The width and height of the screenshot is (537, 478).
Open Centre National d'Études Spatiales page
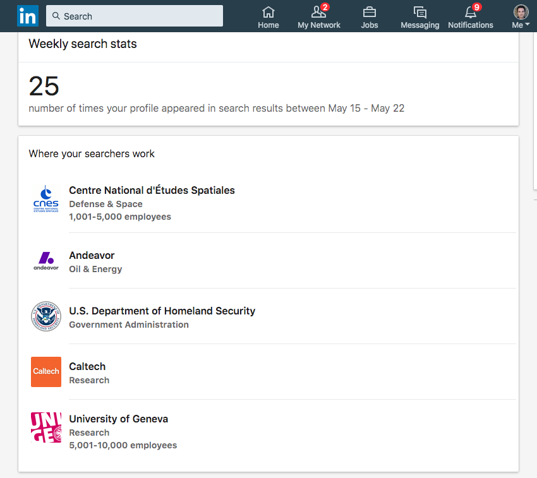[x=152, y=190]
